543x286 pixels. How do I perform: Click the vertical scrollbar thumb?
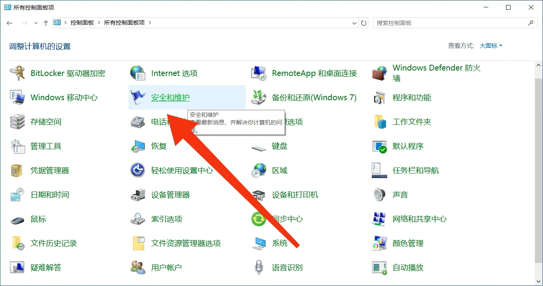pos(538,170)
